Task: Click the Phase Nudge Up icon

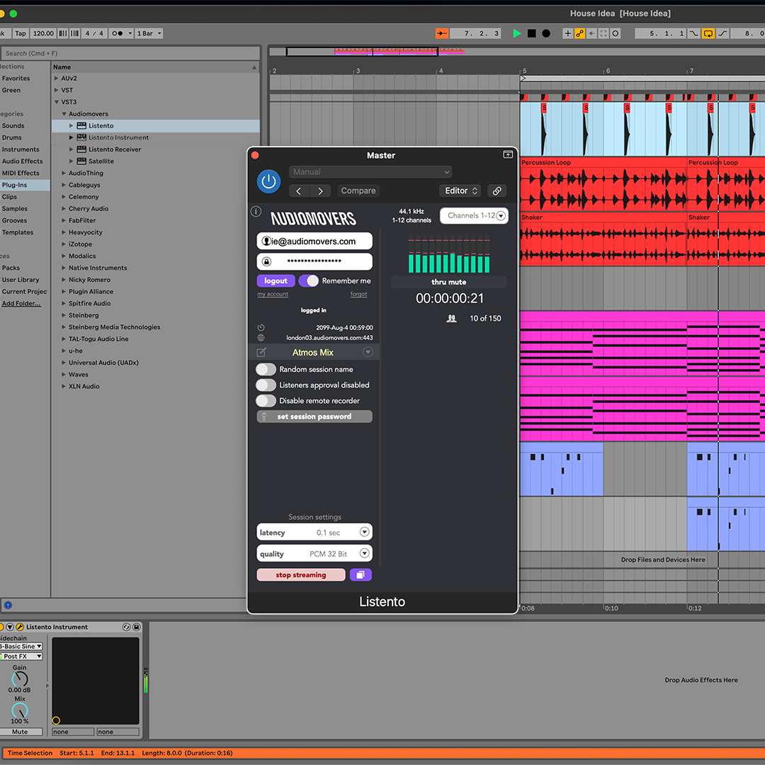Action: [x=74, y=33]
